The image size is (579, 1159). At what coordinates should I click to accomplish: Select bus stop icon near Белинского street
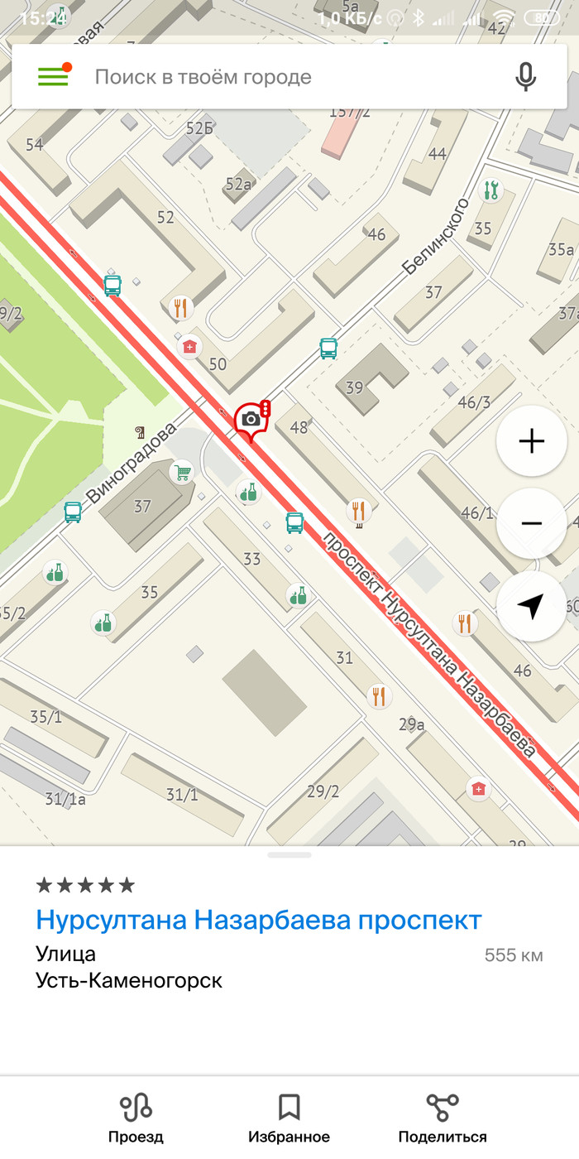click(x=328, y=348)
